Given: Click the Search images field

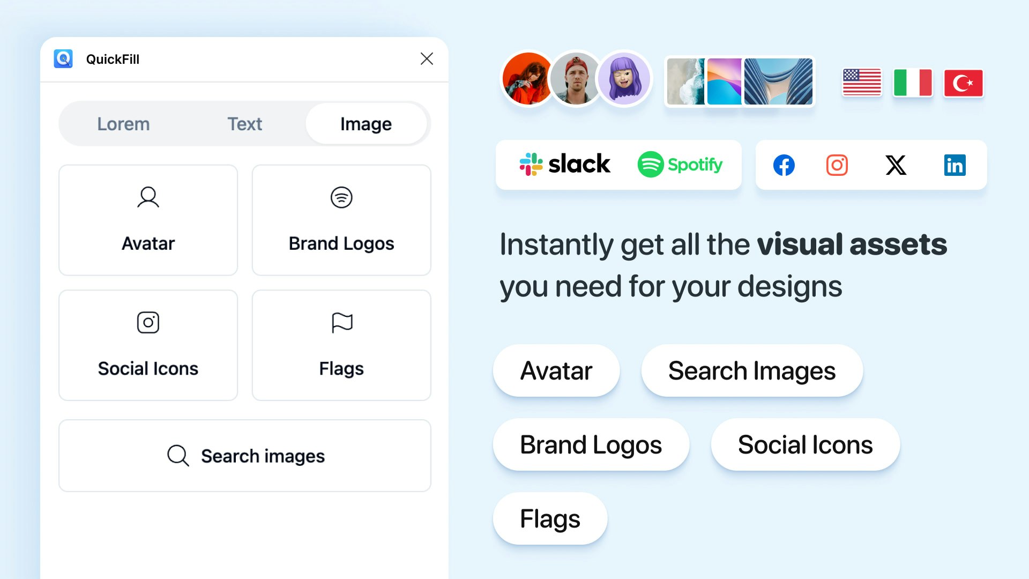Looking at the screenshot, I should coord(245,456).
